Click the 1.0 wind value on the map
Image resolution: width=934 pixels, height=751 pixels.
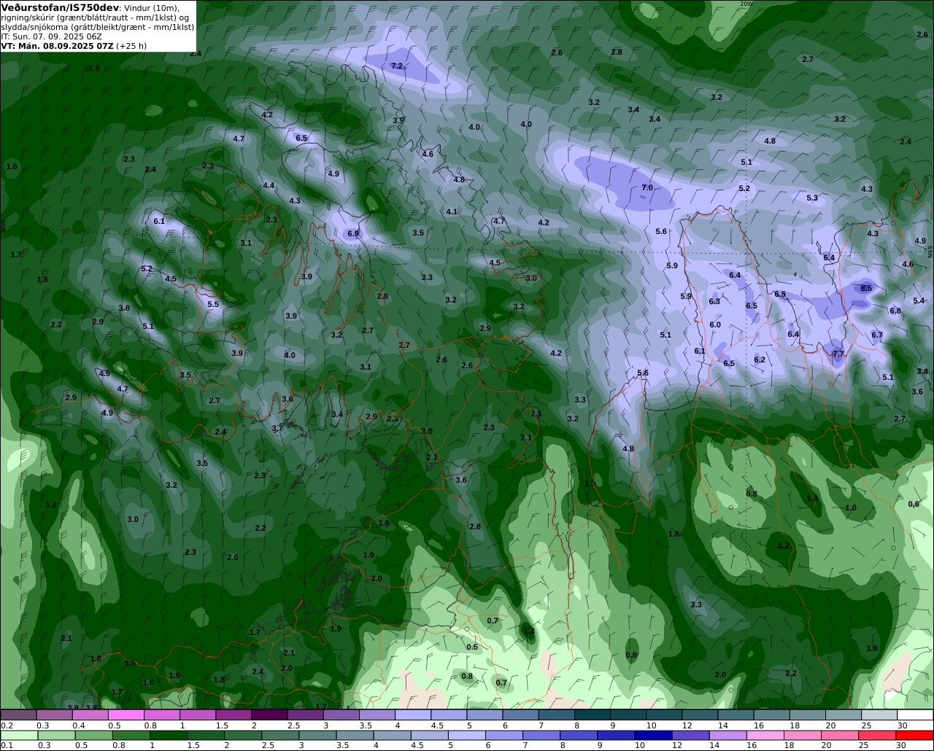[x=851, y=507]
